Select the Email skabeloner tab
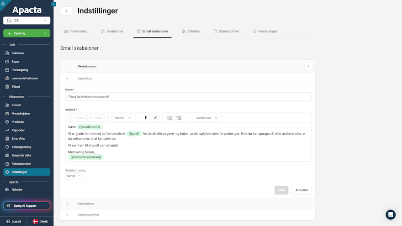Viewport: 402px width, 226px height. 153,31
